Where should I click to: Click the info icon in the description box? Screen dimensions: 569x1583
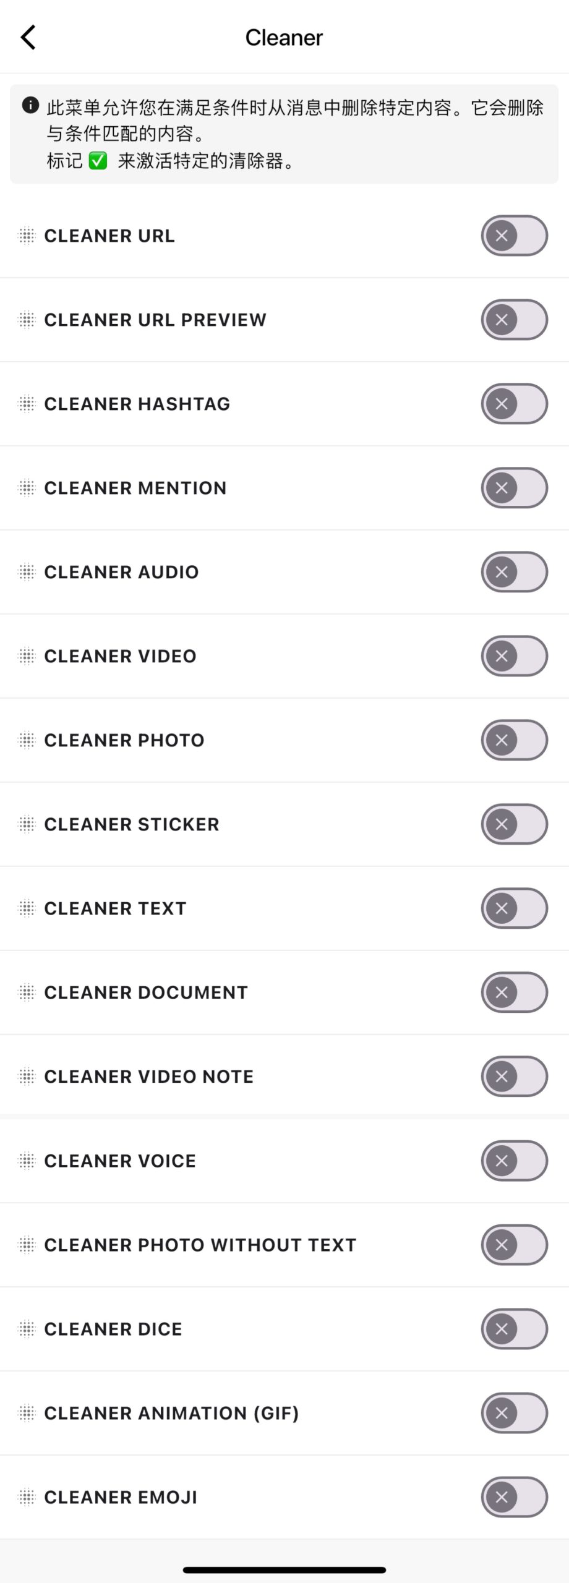(x=30, y=105)
